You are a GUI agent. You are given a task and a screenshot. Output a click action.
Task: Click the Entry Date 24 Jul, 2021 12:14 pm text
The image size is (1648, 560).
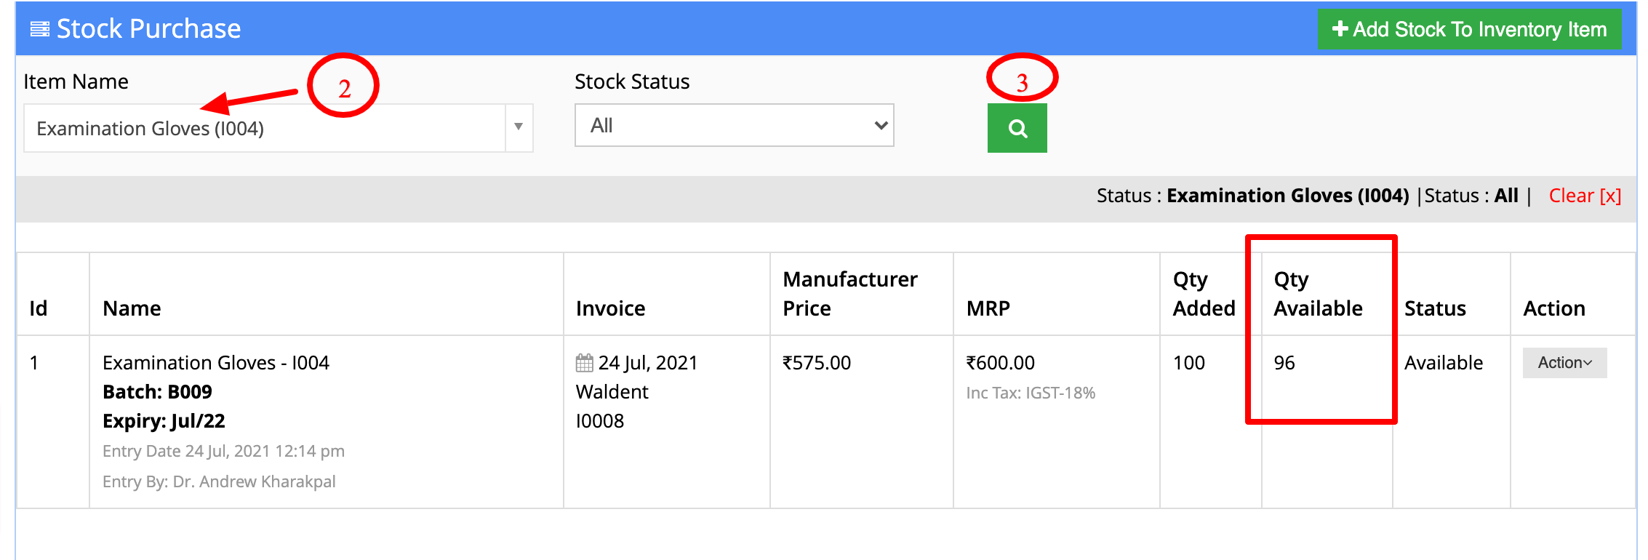tap(223, 451)
